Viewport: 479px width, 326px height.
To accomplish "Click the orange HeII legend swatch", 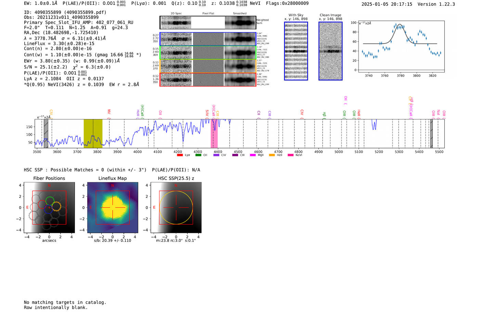I will point(272,155).
